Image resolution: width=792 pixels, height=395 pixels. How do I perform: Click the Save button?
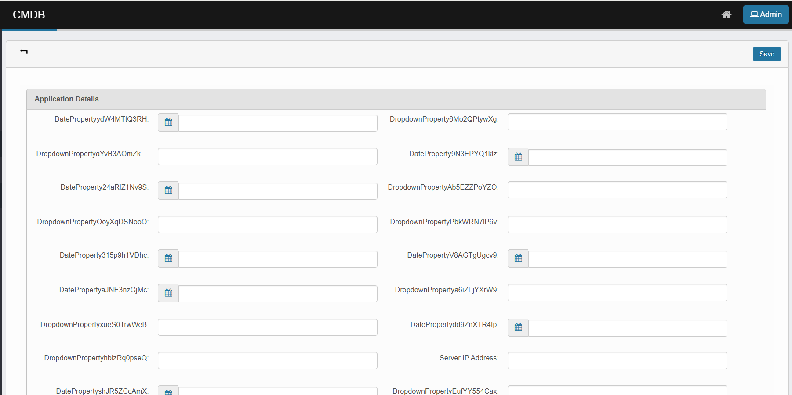[x=767, y=54]
